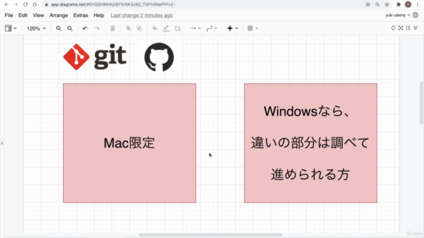Open the table insert dropdown
Image resolution: width=424 pixels, height=238 pixels.
[x=252, y=28]
